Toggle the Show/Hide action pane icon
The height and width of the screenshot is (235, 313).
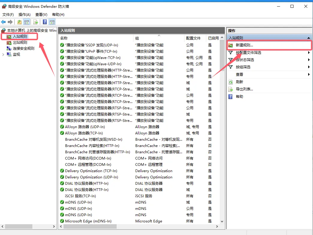(52, 22)
